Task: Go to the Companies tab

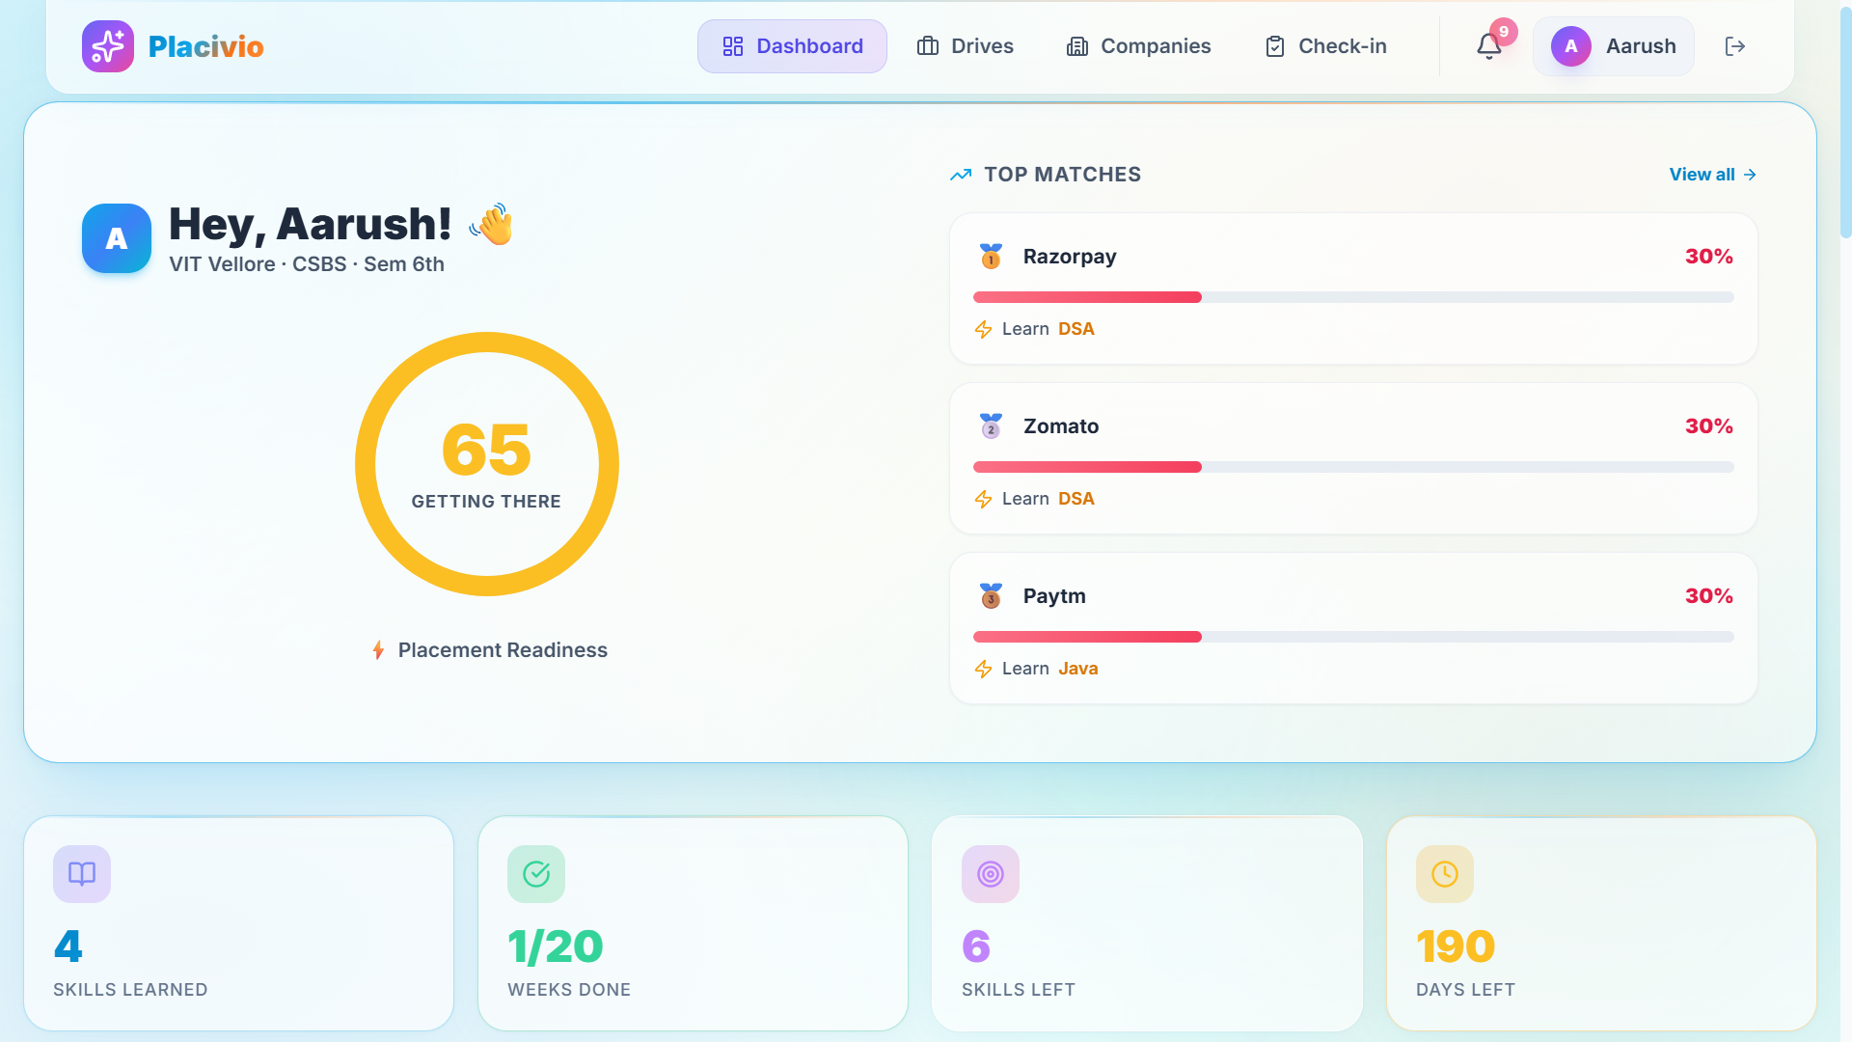Action: tap(1138, 46)
